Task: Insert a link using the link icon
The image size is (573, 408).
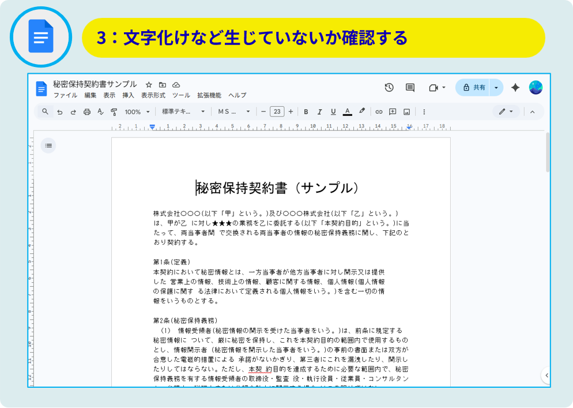Action: (379, 112)
